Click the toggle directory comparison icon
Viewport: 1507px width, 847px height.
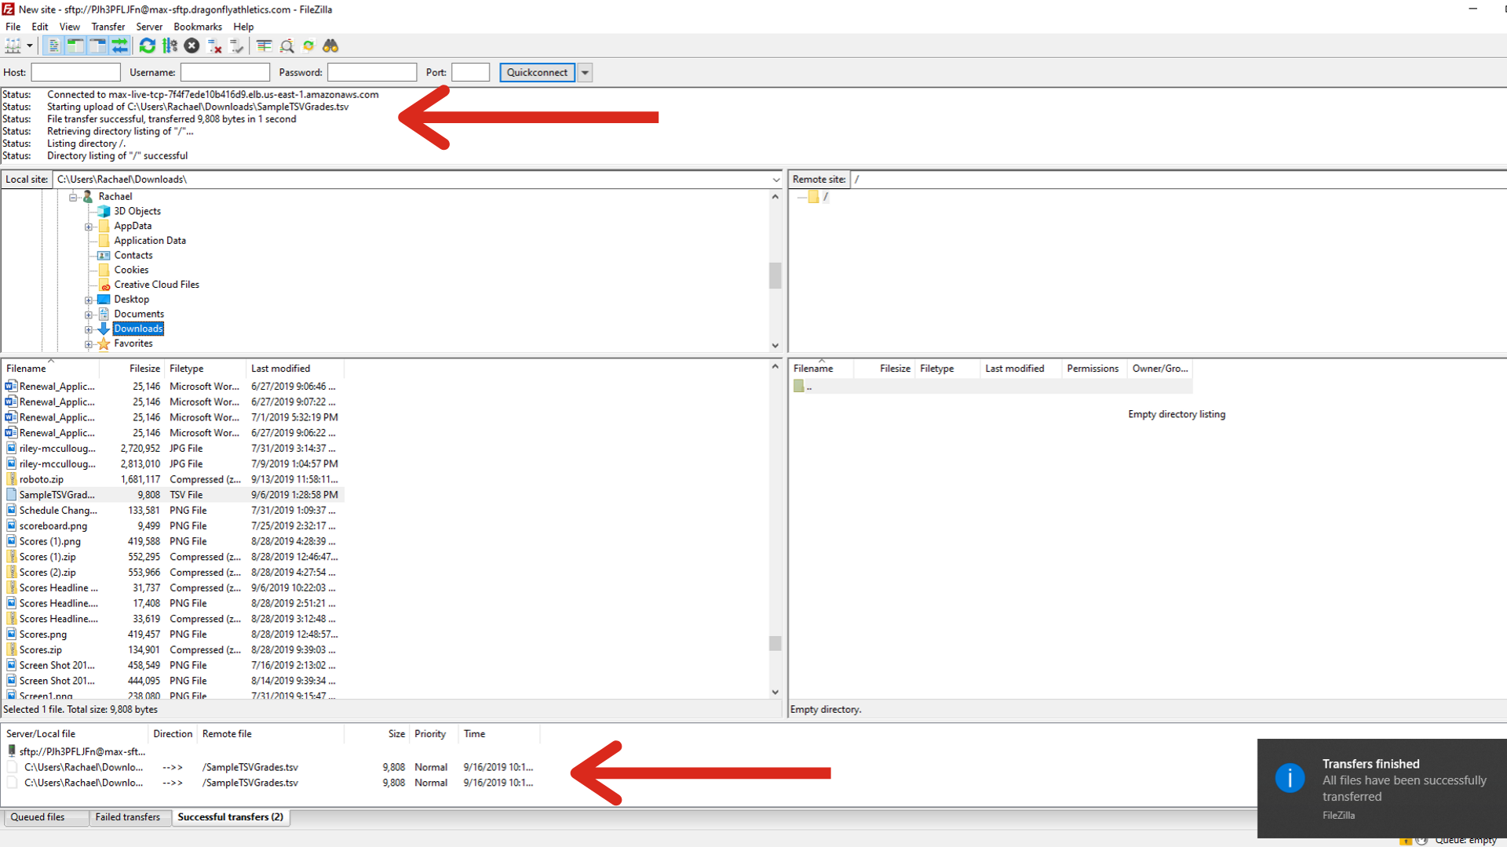click(286, 46)
